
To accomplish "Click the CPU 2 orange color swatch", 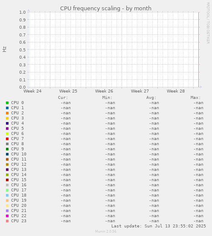I will click(x=7, y=113).
